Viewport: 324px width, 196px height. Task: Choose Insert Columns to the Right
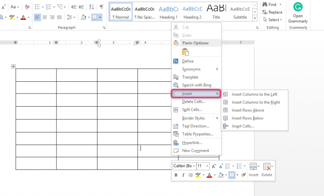pyautogui.click(x=254, y=102)
